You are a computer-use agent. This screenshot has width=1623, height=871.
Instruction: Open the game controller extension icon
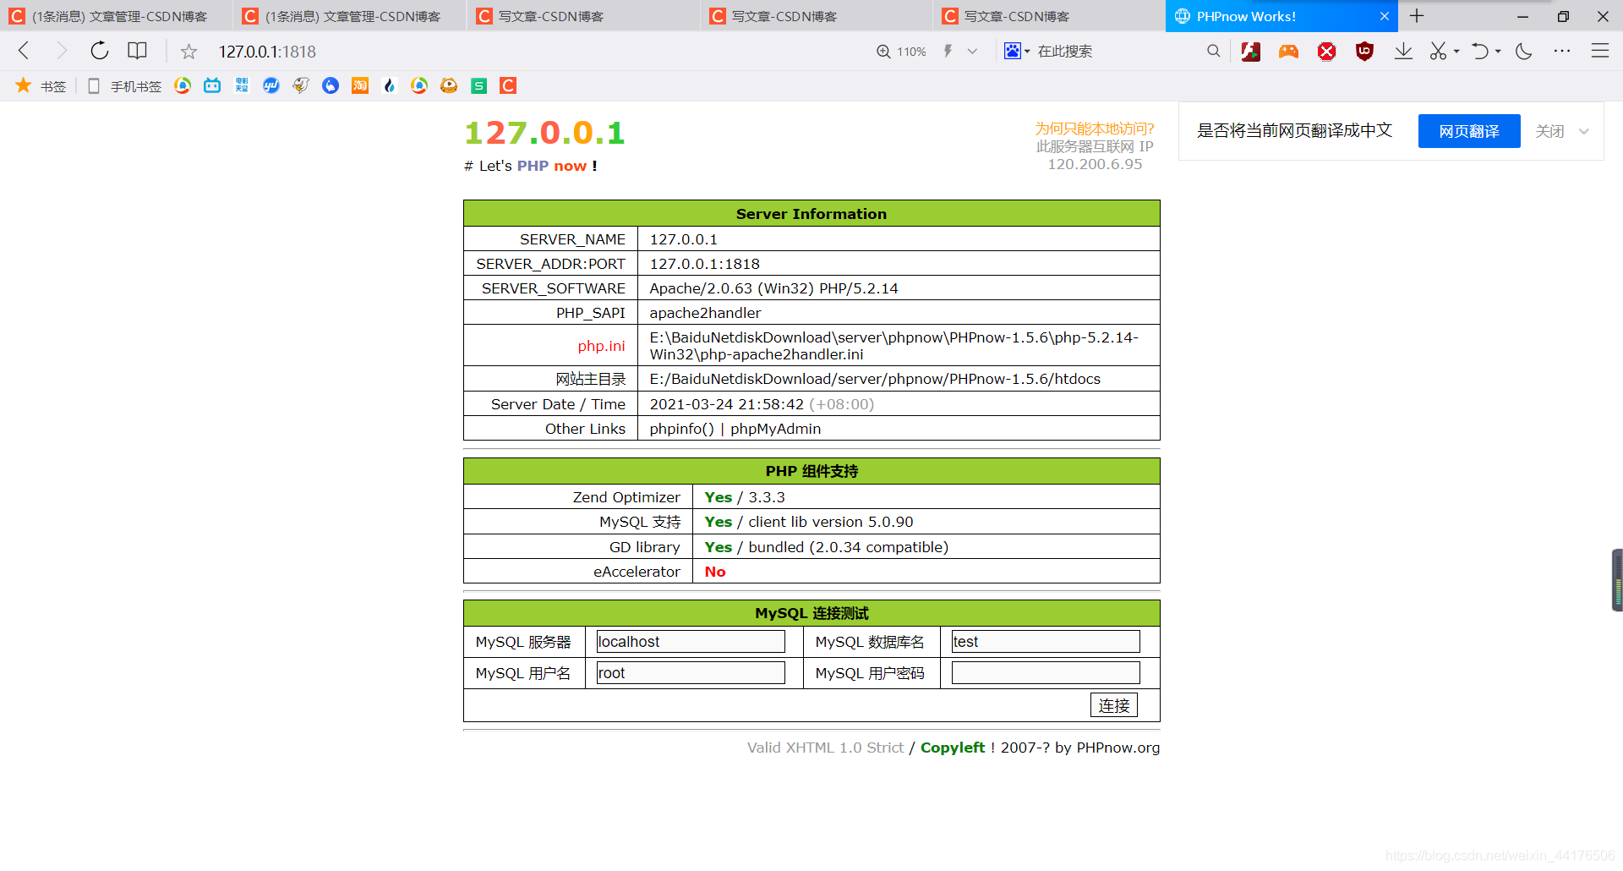point(1288,52)
